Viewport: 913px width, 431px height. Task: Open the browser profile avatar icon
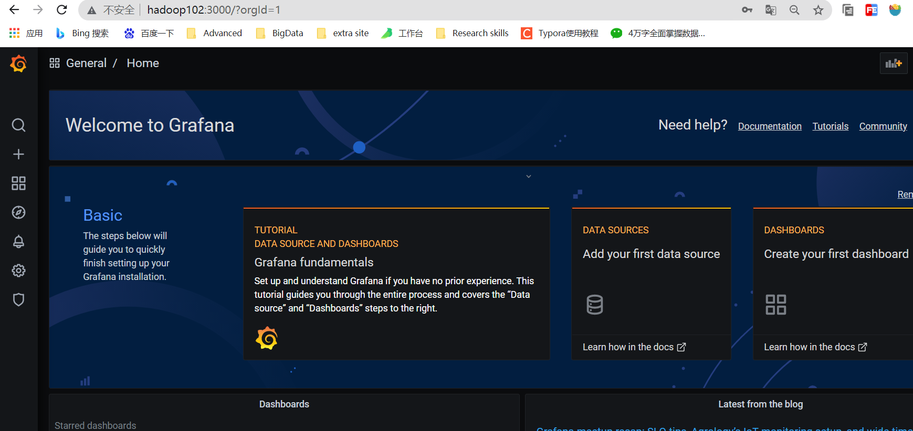tap(895, 10)
